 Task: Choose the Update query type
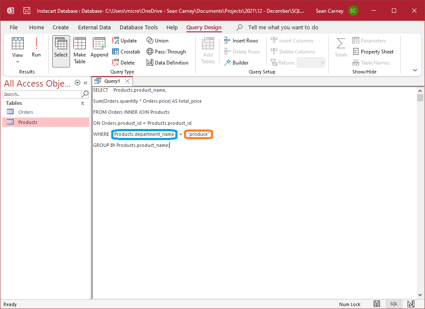(x=125, y=41)
